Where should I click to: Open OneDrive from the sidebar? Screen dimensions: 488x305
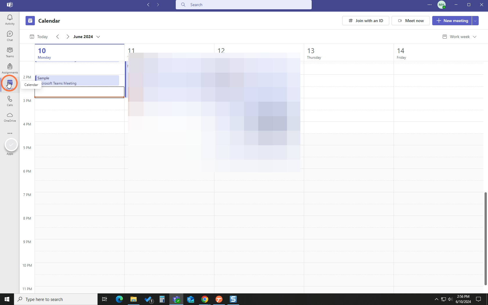(x=10, y=117)
